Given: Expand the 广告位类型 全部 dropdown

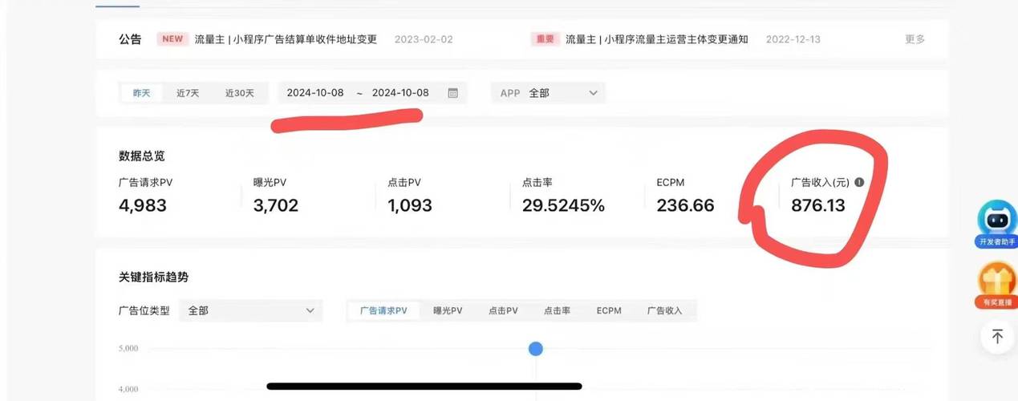Looking at the screenshot, I should click(250, 310).
